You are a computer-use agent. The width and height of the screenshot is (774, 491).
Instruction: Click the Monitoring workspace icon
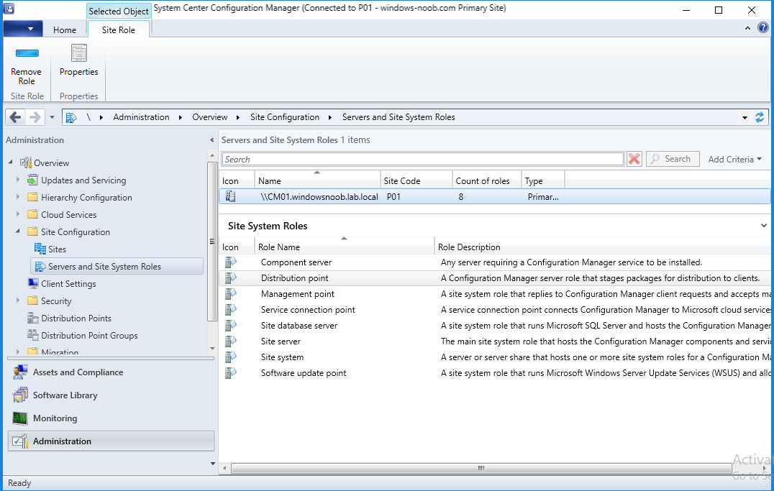coord(20,418)
